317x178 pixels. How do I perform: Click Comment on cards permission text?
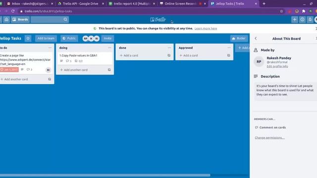point(272,128)
